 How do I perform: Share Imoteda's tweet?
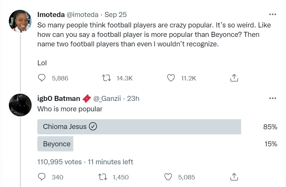pyautogui.click(x=234, y=78)
